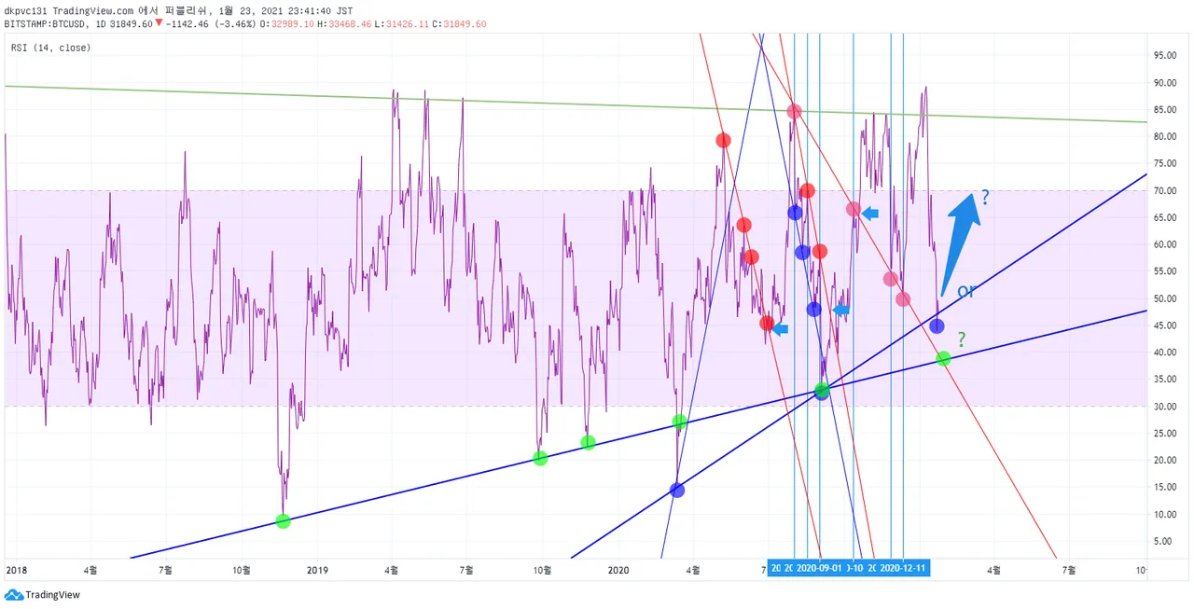Click the TradingView logo at bottom left
This screenshot has width=1194, height=609.
pyautogui.click(x=42, y=594)
